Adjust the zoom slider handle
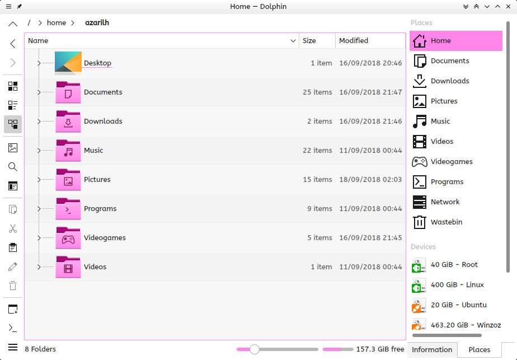Screen dimensions: 517x360 (254, 349)
